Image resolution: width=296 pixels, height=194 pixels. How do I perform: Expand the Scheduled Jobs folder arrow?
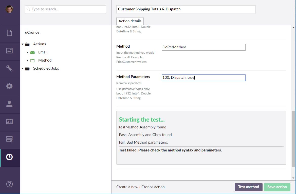click(x=23, y=68)
